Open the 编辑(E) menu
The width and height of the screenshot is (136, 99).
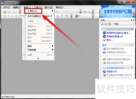coord(17,7)
